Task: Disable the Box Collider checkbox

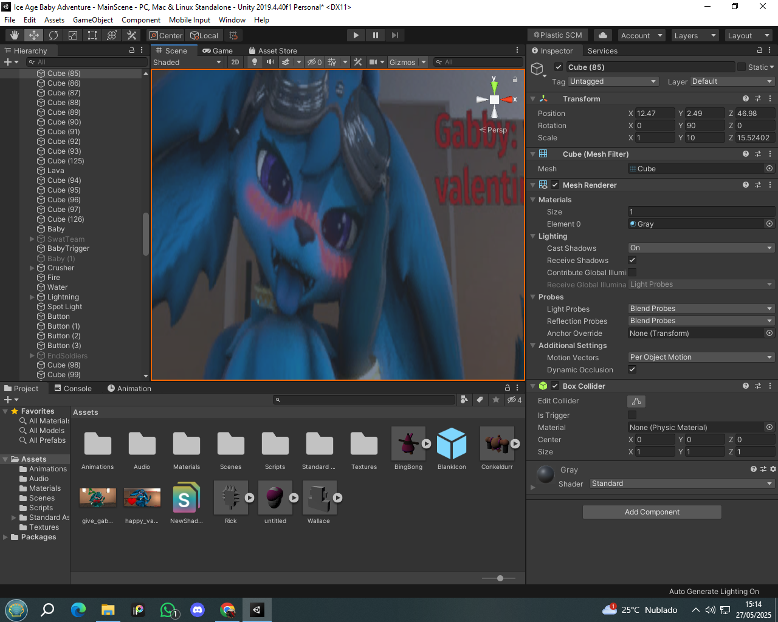Action: point(555,386)
